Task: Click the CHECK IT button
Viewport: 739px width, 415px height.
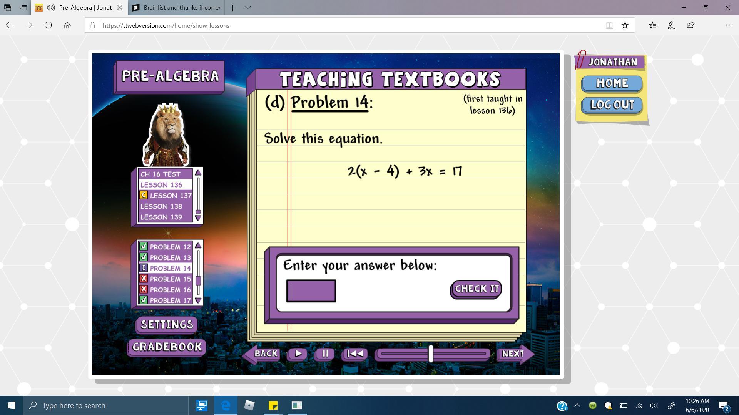Action: [476, 289]
